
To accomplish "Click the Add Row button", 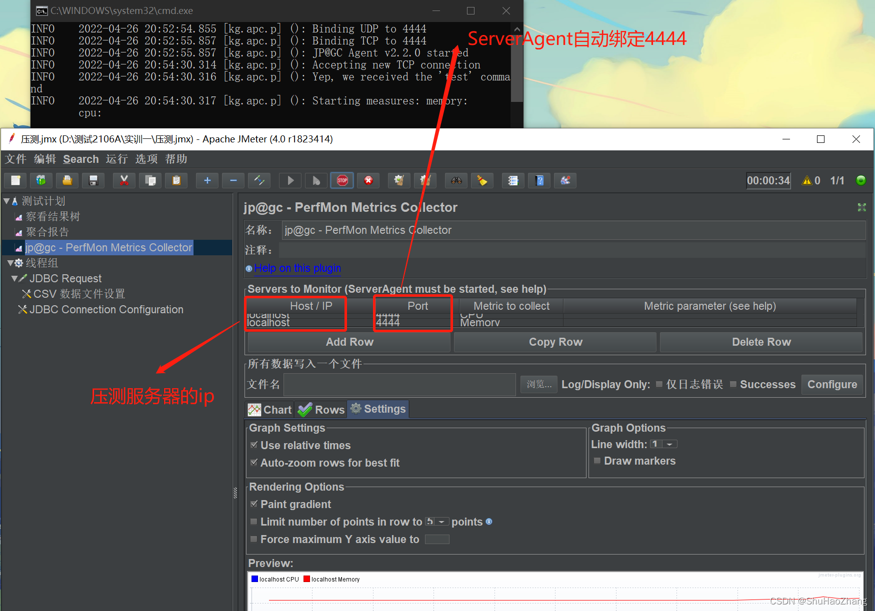I will (x=349, y=342).
